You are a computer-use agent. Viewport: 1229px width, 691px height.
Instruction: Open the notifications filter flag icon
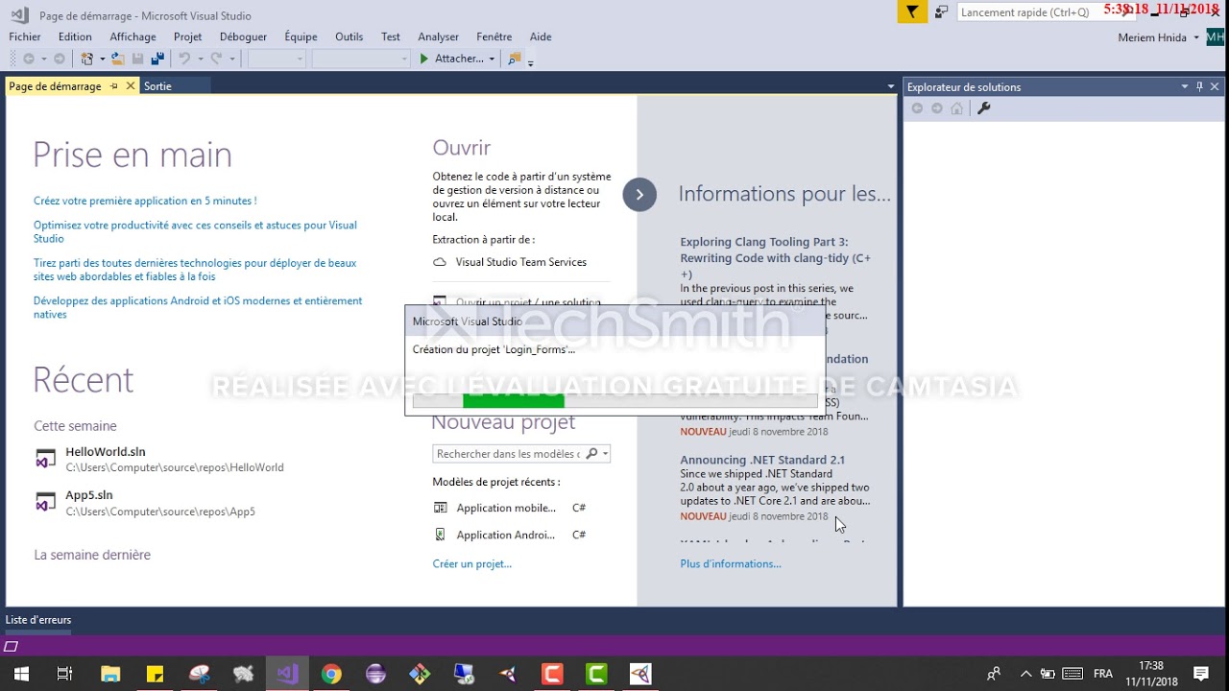(912, 12)
